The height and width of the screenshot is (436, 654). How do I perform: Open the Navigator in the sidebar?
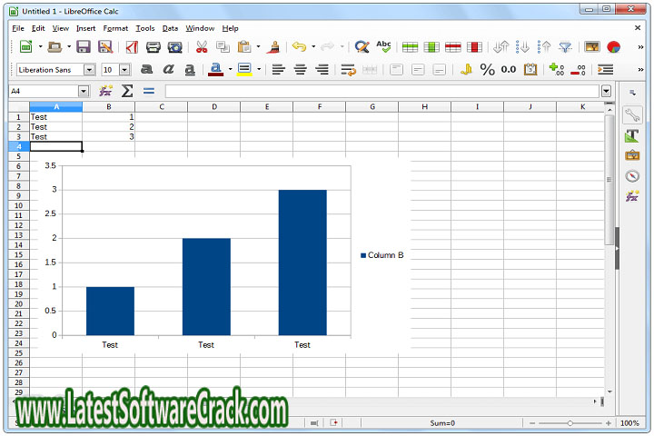click(632, 175)
